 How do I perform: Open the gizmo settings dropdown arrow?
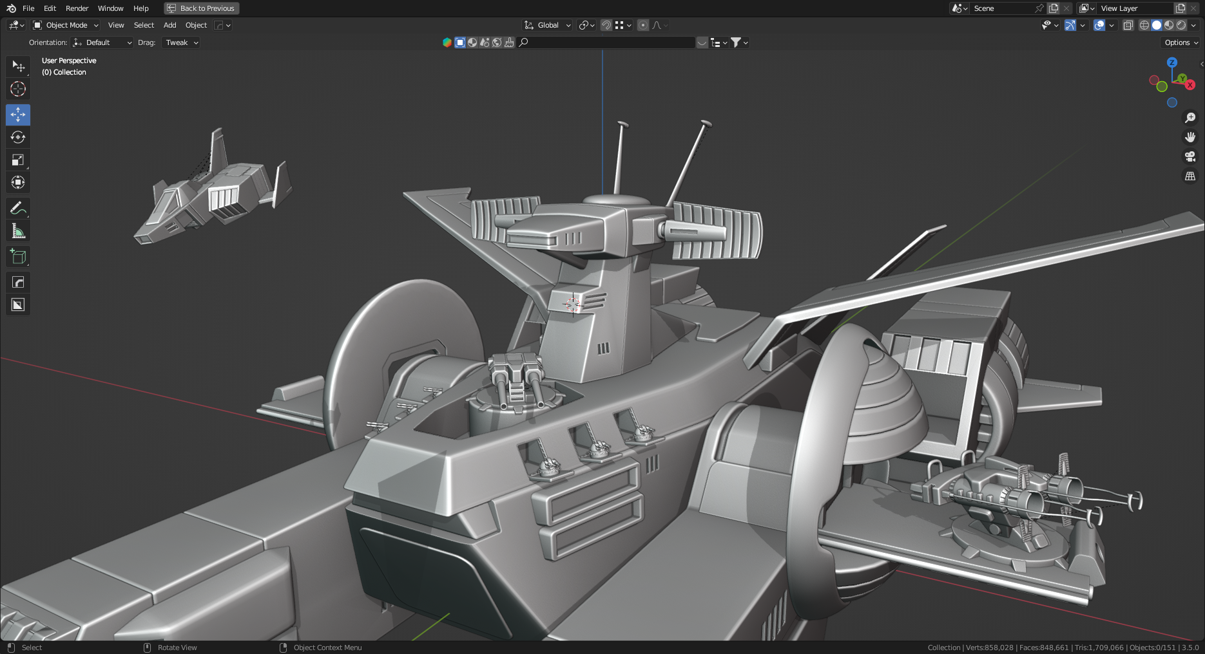[1083, 25]
